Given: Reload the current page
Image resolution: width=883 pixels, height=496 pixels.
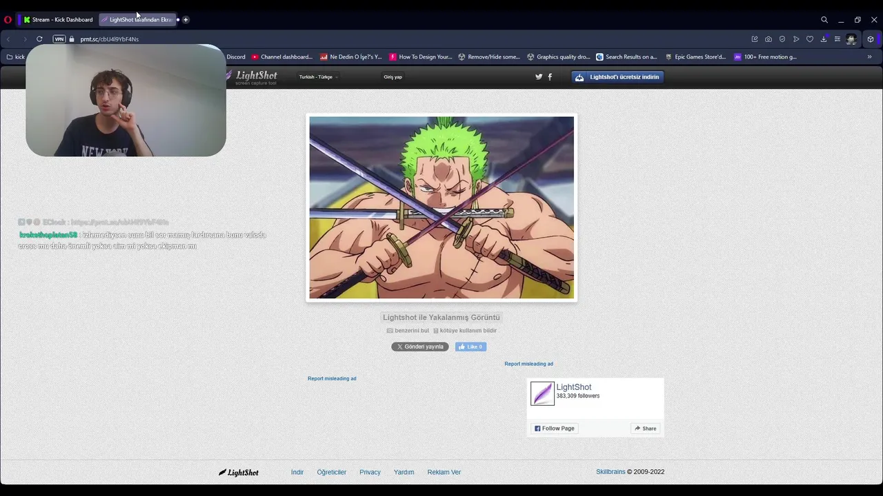Looking at the screenshot, I should click(x=39, y=39).
